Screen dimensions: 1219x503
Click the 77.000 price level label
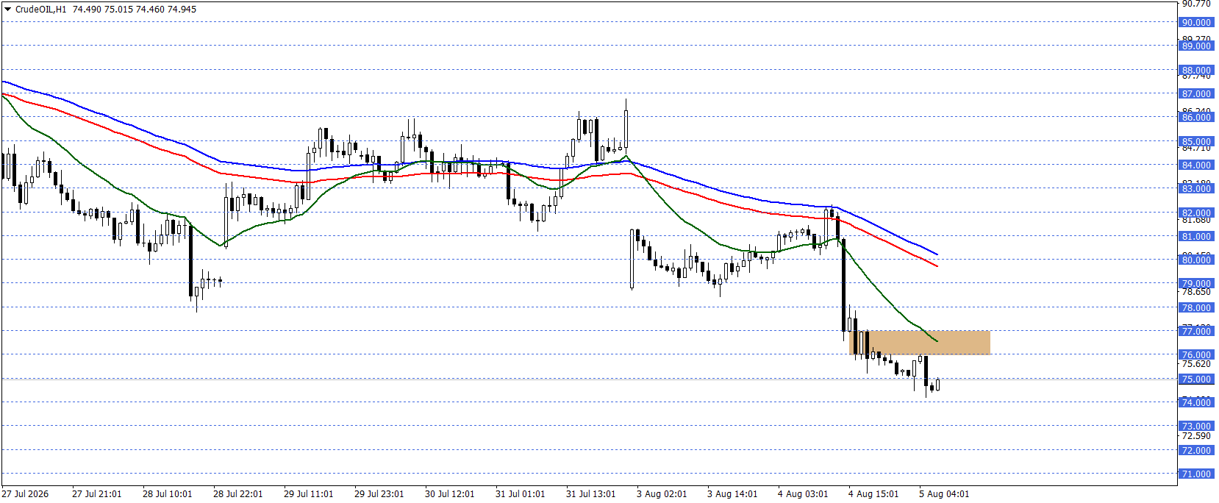(1196, 332)
